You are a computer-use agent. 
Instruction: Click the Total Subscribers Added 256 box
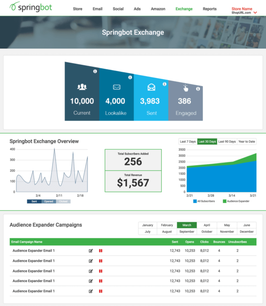click(x=133, y=160)
